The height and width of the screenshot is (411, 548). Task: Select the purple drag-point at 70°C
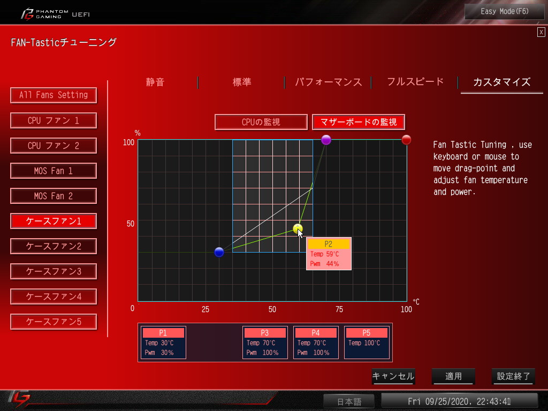coord(326,140)
